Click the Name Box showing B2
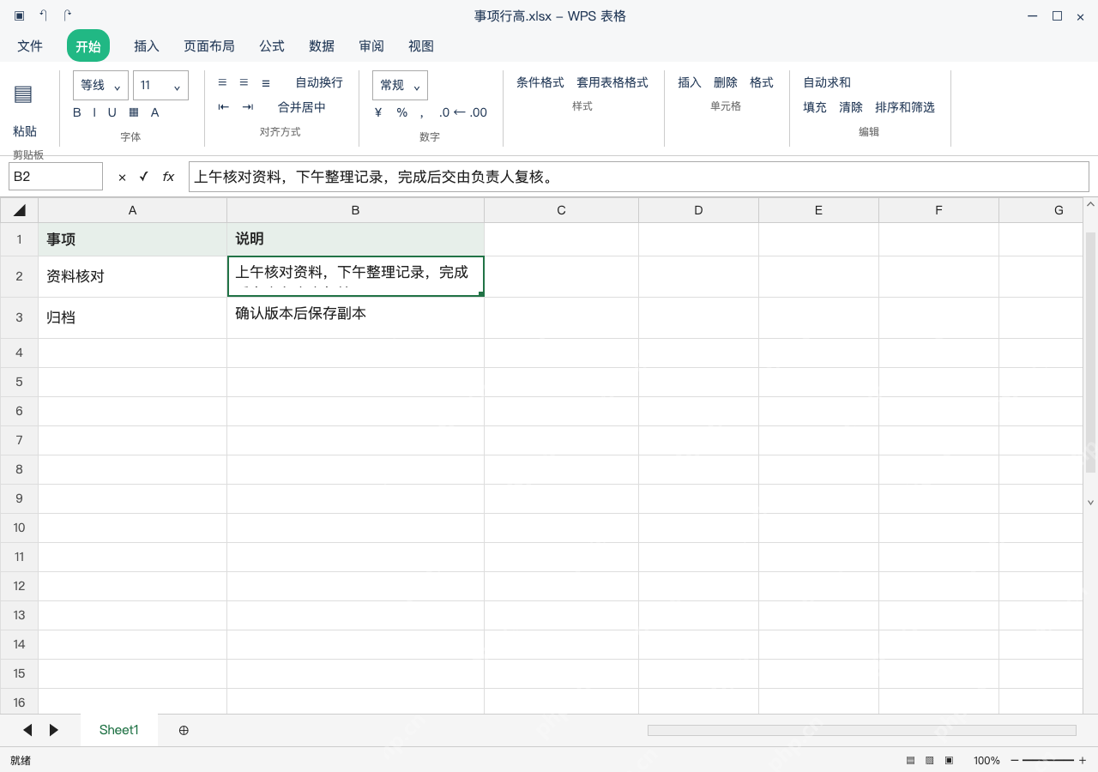Viewport: 1098px width, 772px height. click(x=56, y=177)
